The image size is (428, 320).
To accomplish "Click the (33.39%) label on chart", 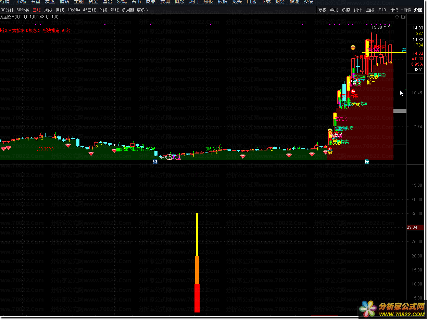I will click(x=45, y=149).
